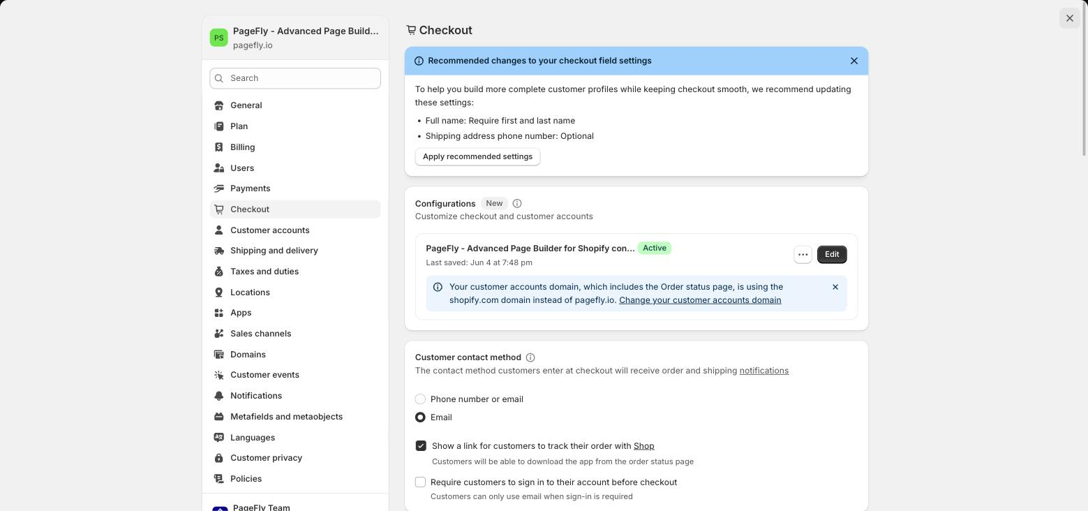Go to the Plan settings
1088x511 pixels.
295,126
